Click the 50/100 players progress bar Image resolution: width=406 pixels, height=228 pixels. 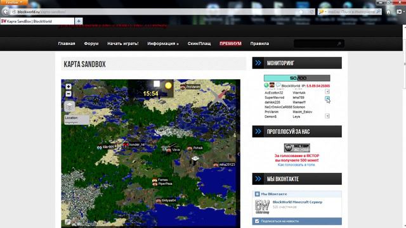pos(297,78)
